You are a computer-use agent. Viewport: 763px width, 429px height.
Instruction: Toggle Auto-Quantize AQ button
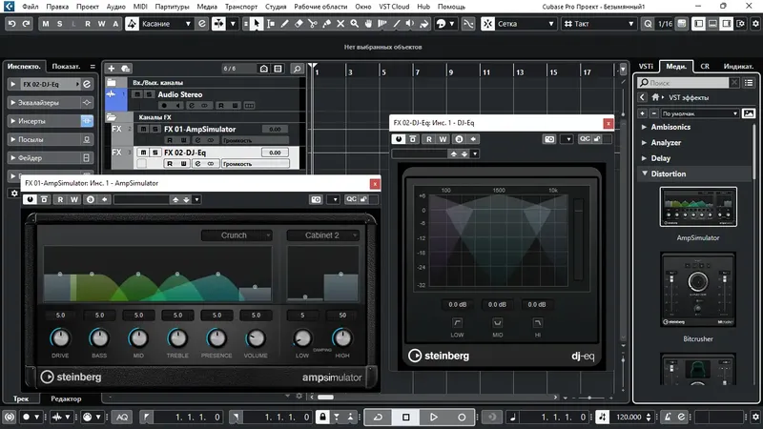point(122,417)
